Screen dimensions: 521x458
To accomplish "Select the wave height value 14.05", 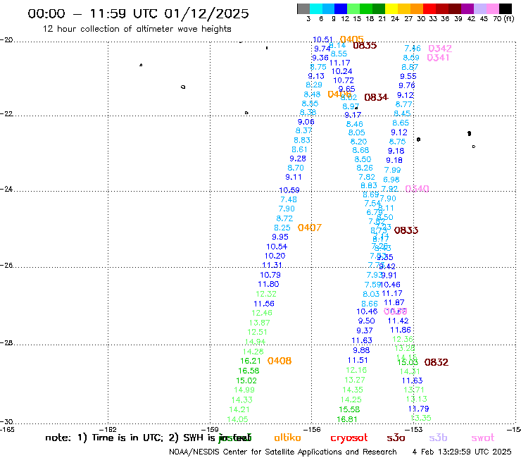I will (237, 419).
